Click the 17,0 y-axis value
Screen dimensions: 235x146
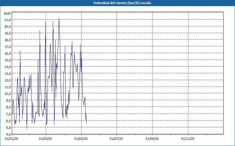8,47
